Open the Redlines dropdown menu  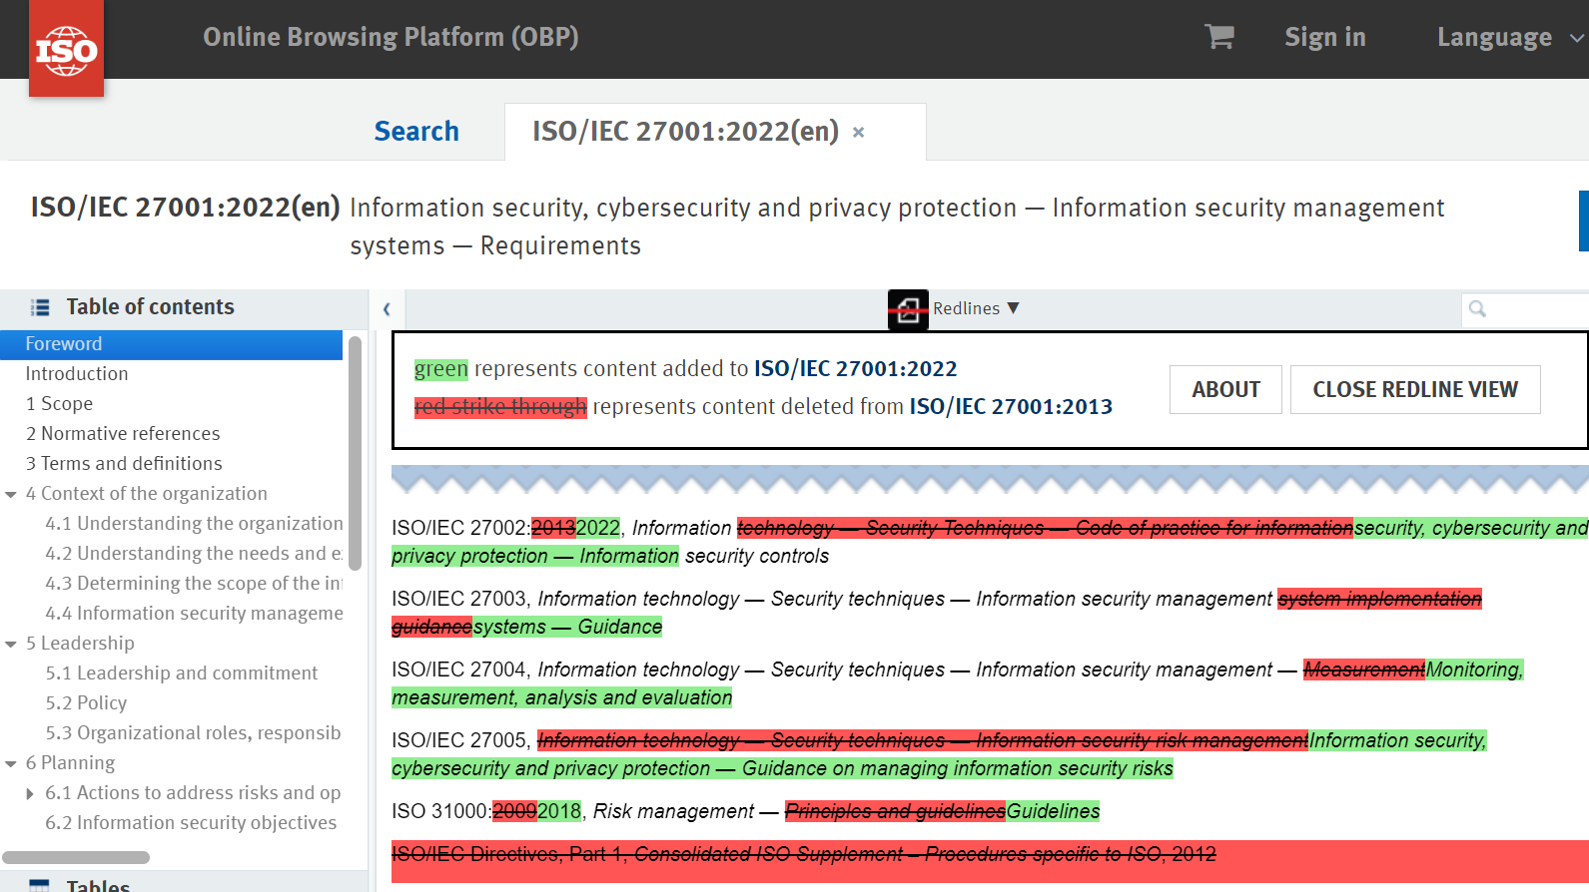[976, 308]
